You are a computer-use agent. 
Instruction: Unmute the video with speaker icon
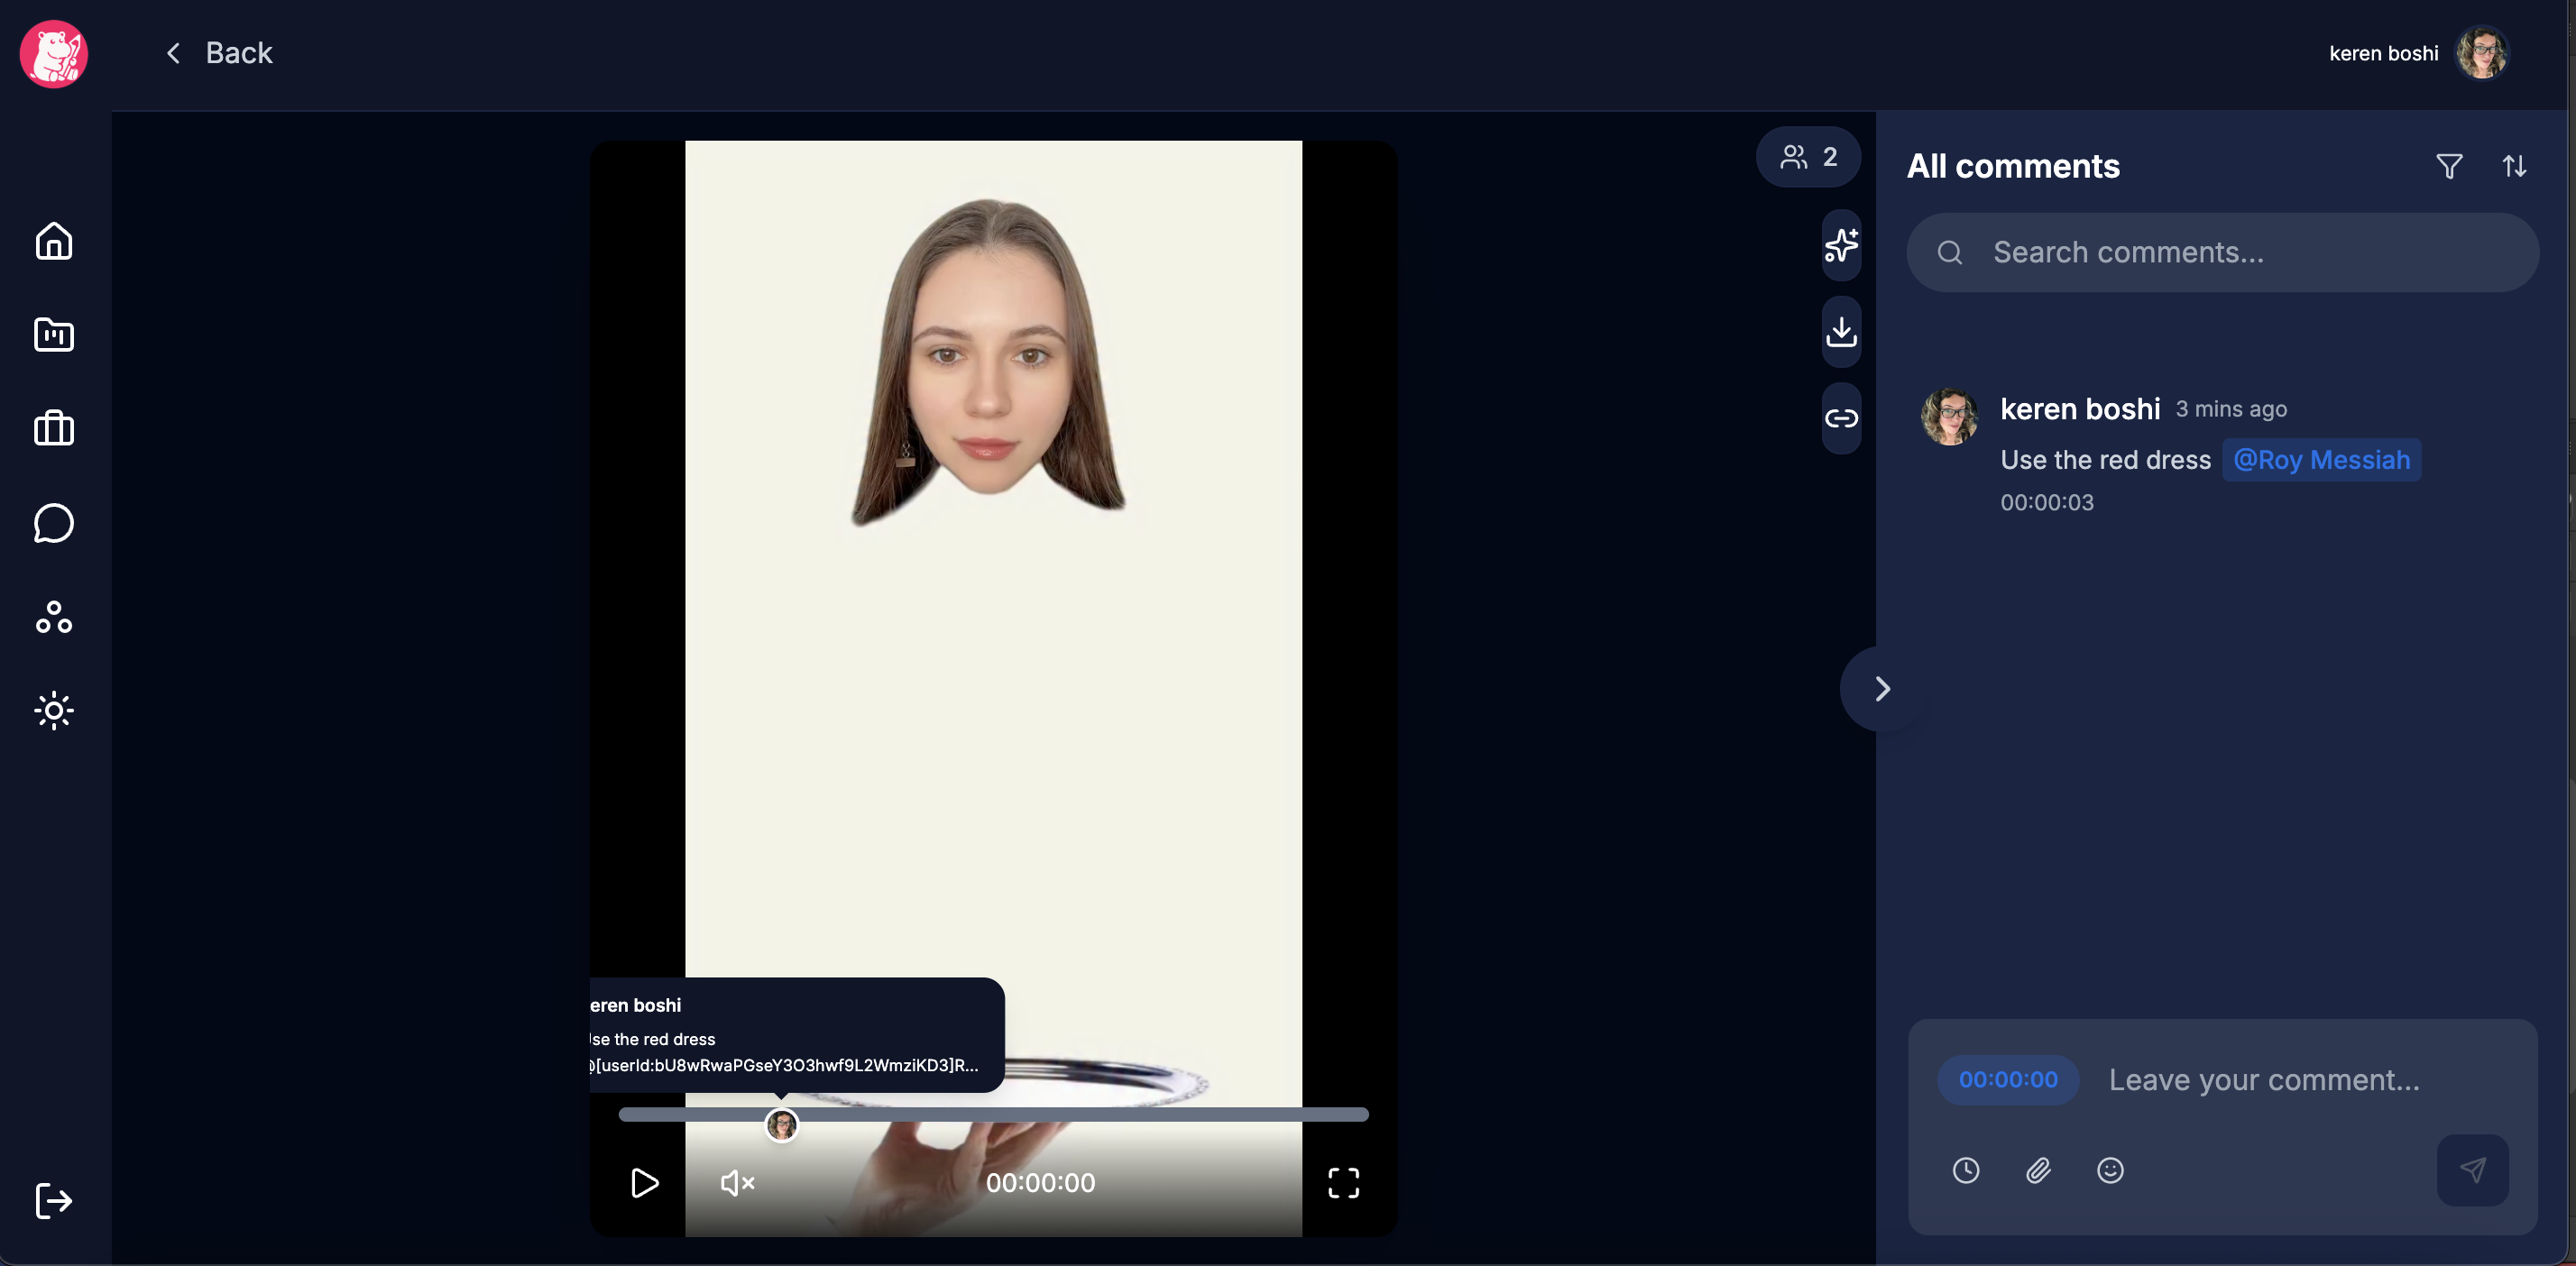click(737, 1183)
